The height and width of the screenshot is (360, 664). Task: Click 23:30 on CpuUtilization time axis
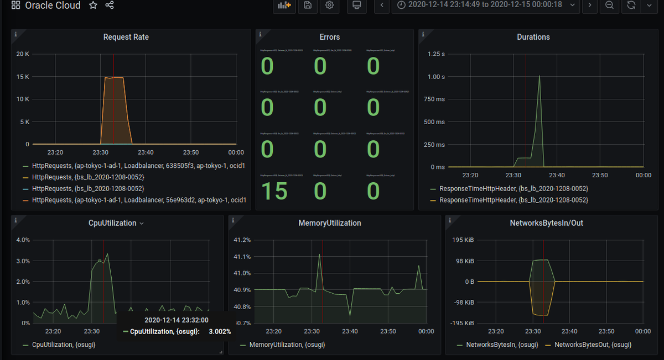[92, 332]
